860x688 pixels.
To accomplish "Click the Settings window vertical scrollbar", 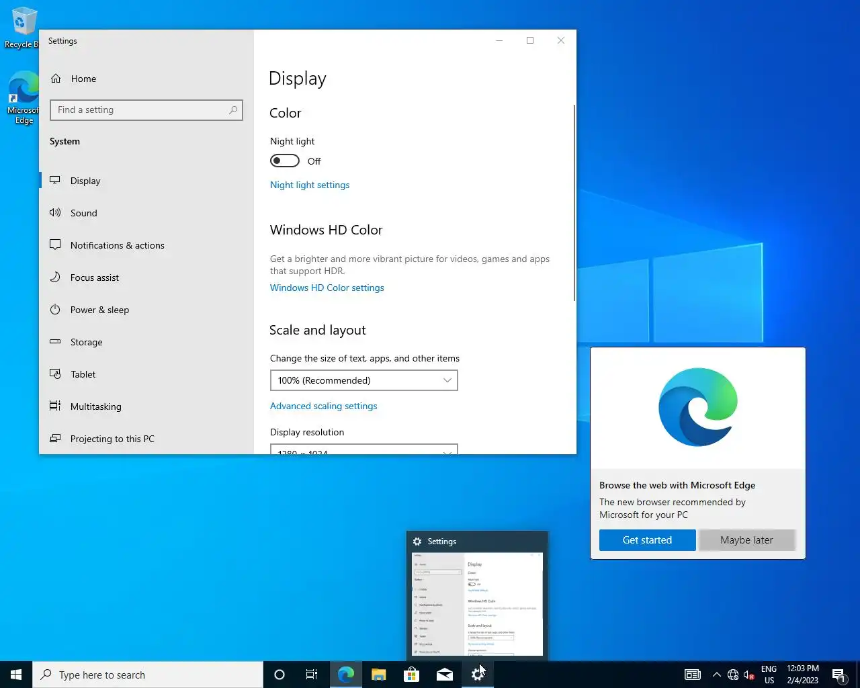I will pos(574,202).
